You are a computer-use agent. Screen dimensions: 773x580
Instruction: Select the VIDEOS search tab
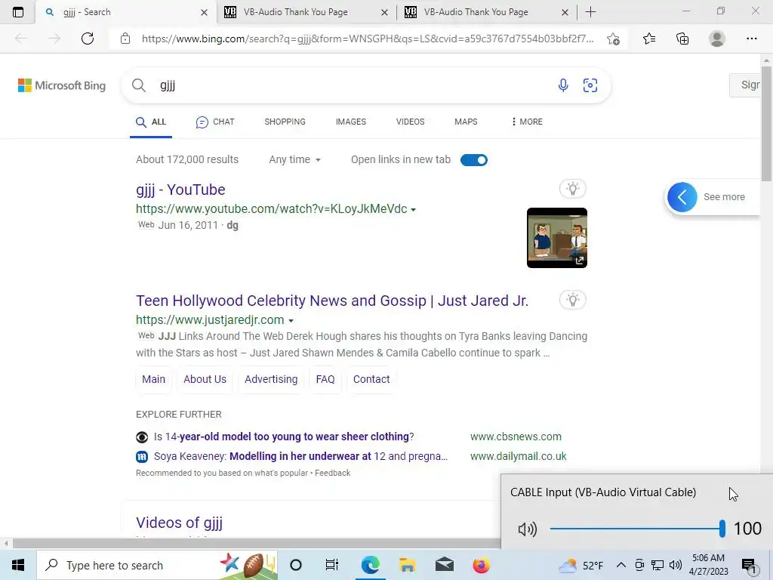tap(410, 122)
